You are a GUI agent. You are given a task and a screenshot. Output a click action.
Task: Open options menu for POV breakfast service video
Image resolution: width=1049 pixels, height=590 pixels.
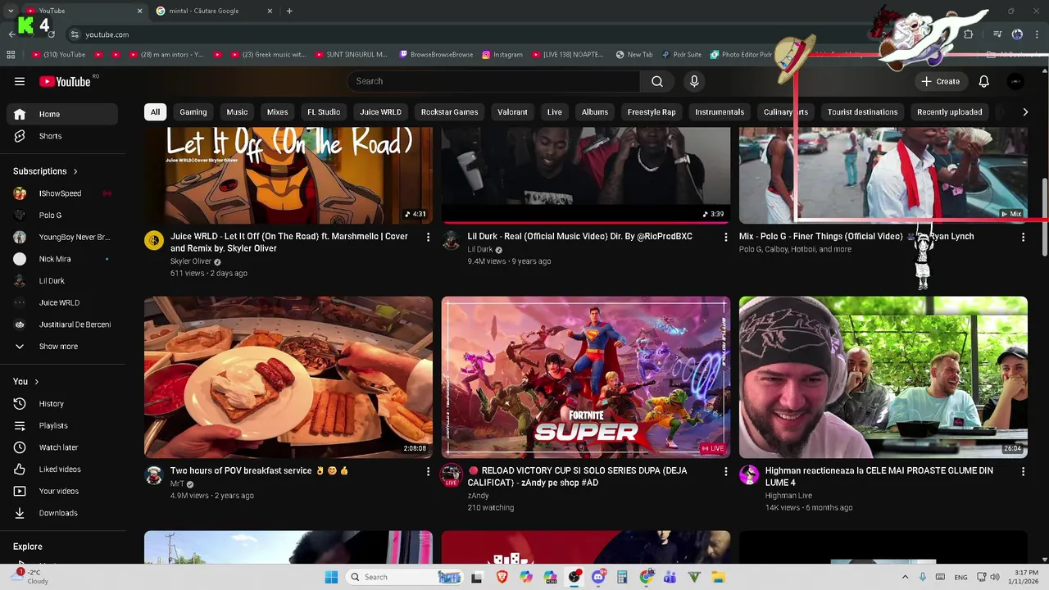tap(428, 471)
